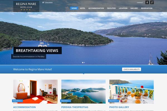Viewport: 167px width, 111px height.
Task: Select the Home menu item
Action: (x=74, y=8)
